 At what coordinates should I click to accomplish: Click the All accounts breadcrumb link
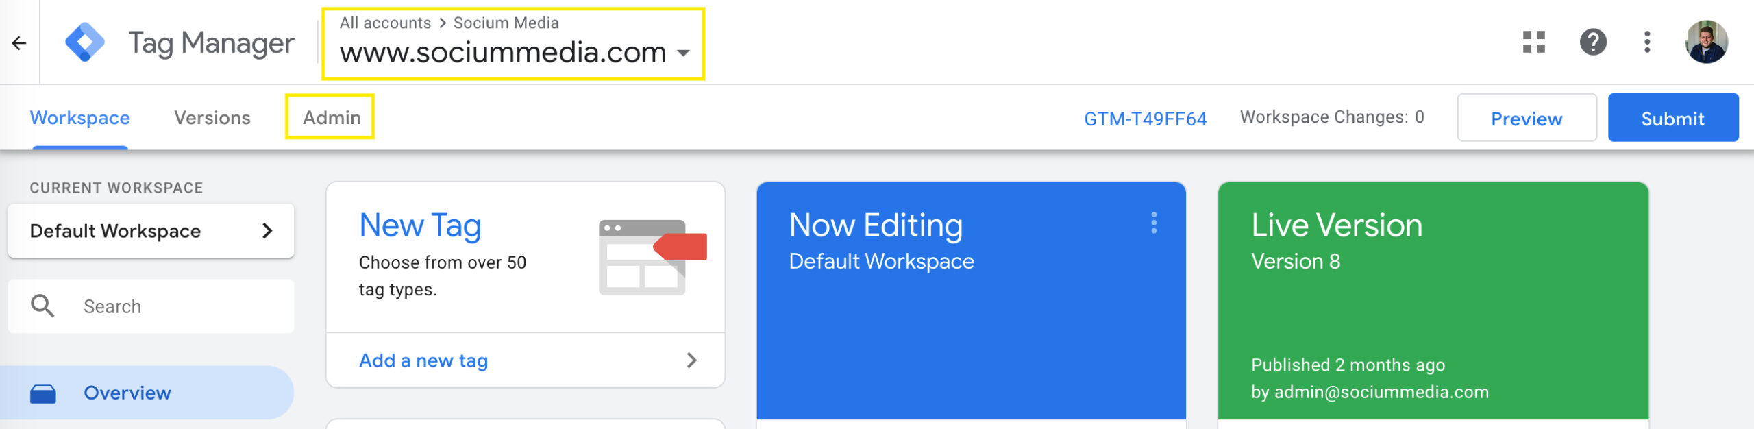[385, 23]
